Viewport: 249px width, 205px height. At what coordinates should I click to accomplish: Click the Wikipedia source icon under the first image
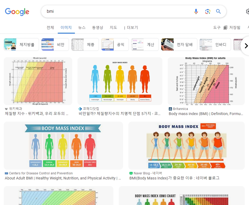(6, 109)
